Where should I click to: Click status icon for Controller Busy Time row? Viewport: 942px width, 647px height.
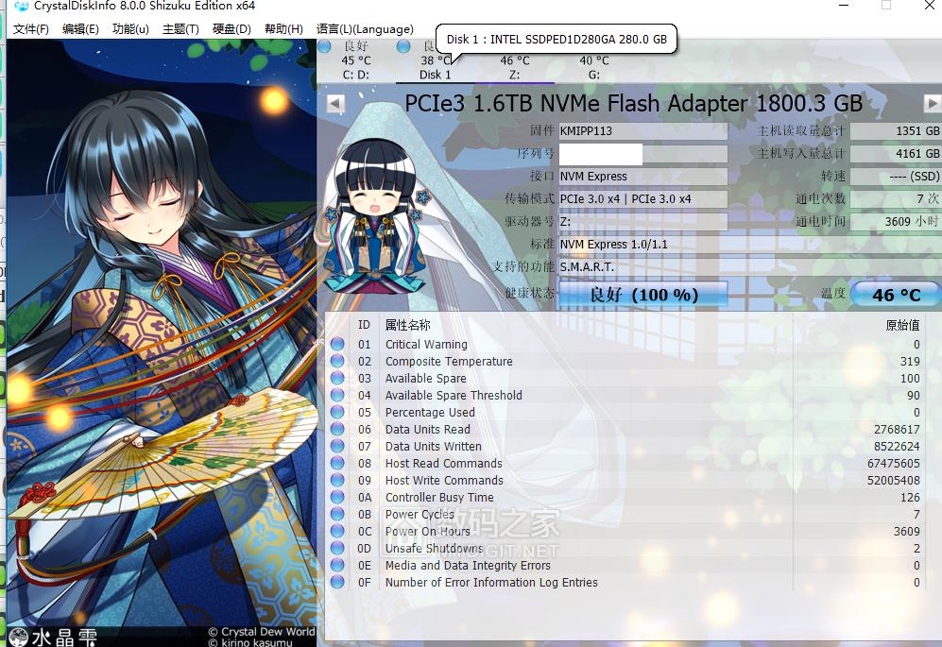(337, 497)
